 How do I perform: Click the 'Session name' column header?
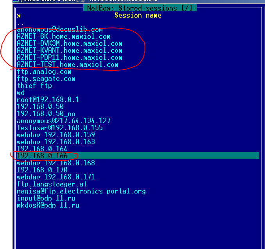138,15
